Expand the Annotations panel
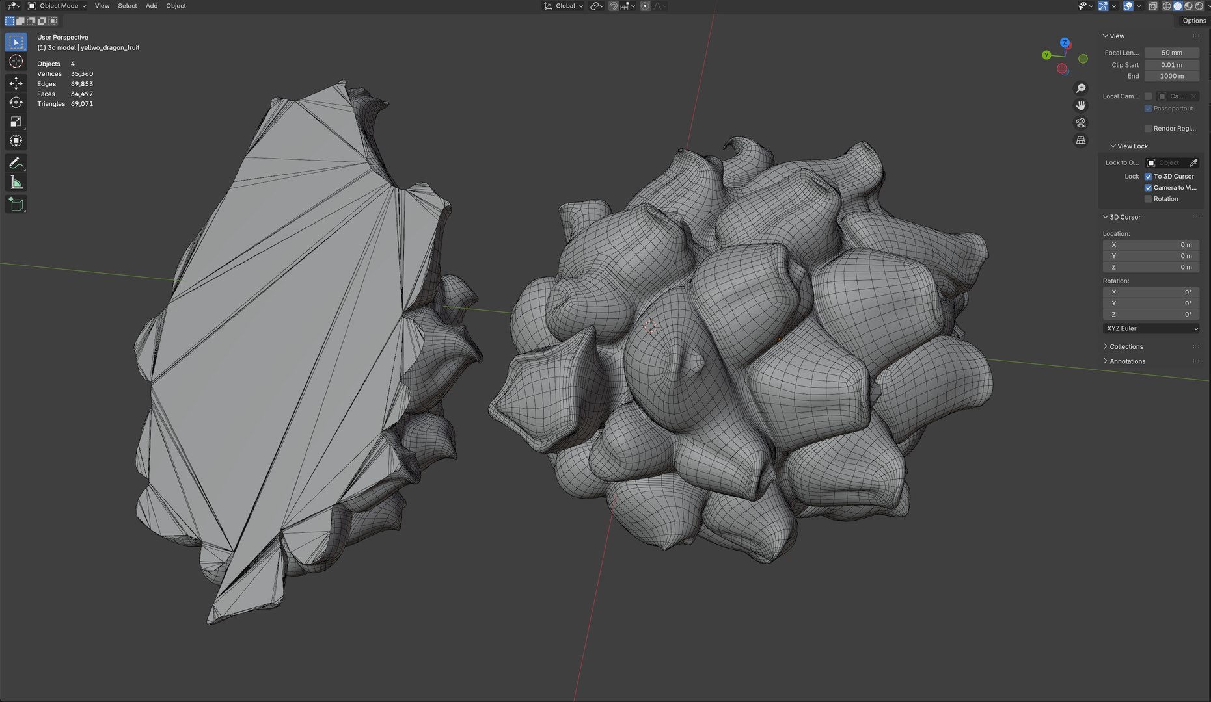1211x702 pixels. (1127, 361)
